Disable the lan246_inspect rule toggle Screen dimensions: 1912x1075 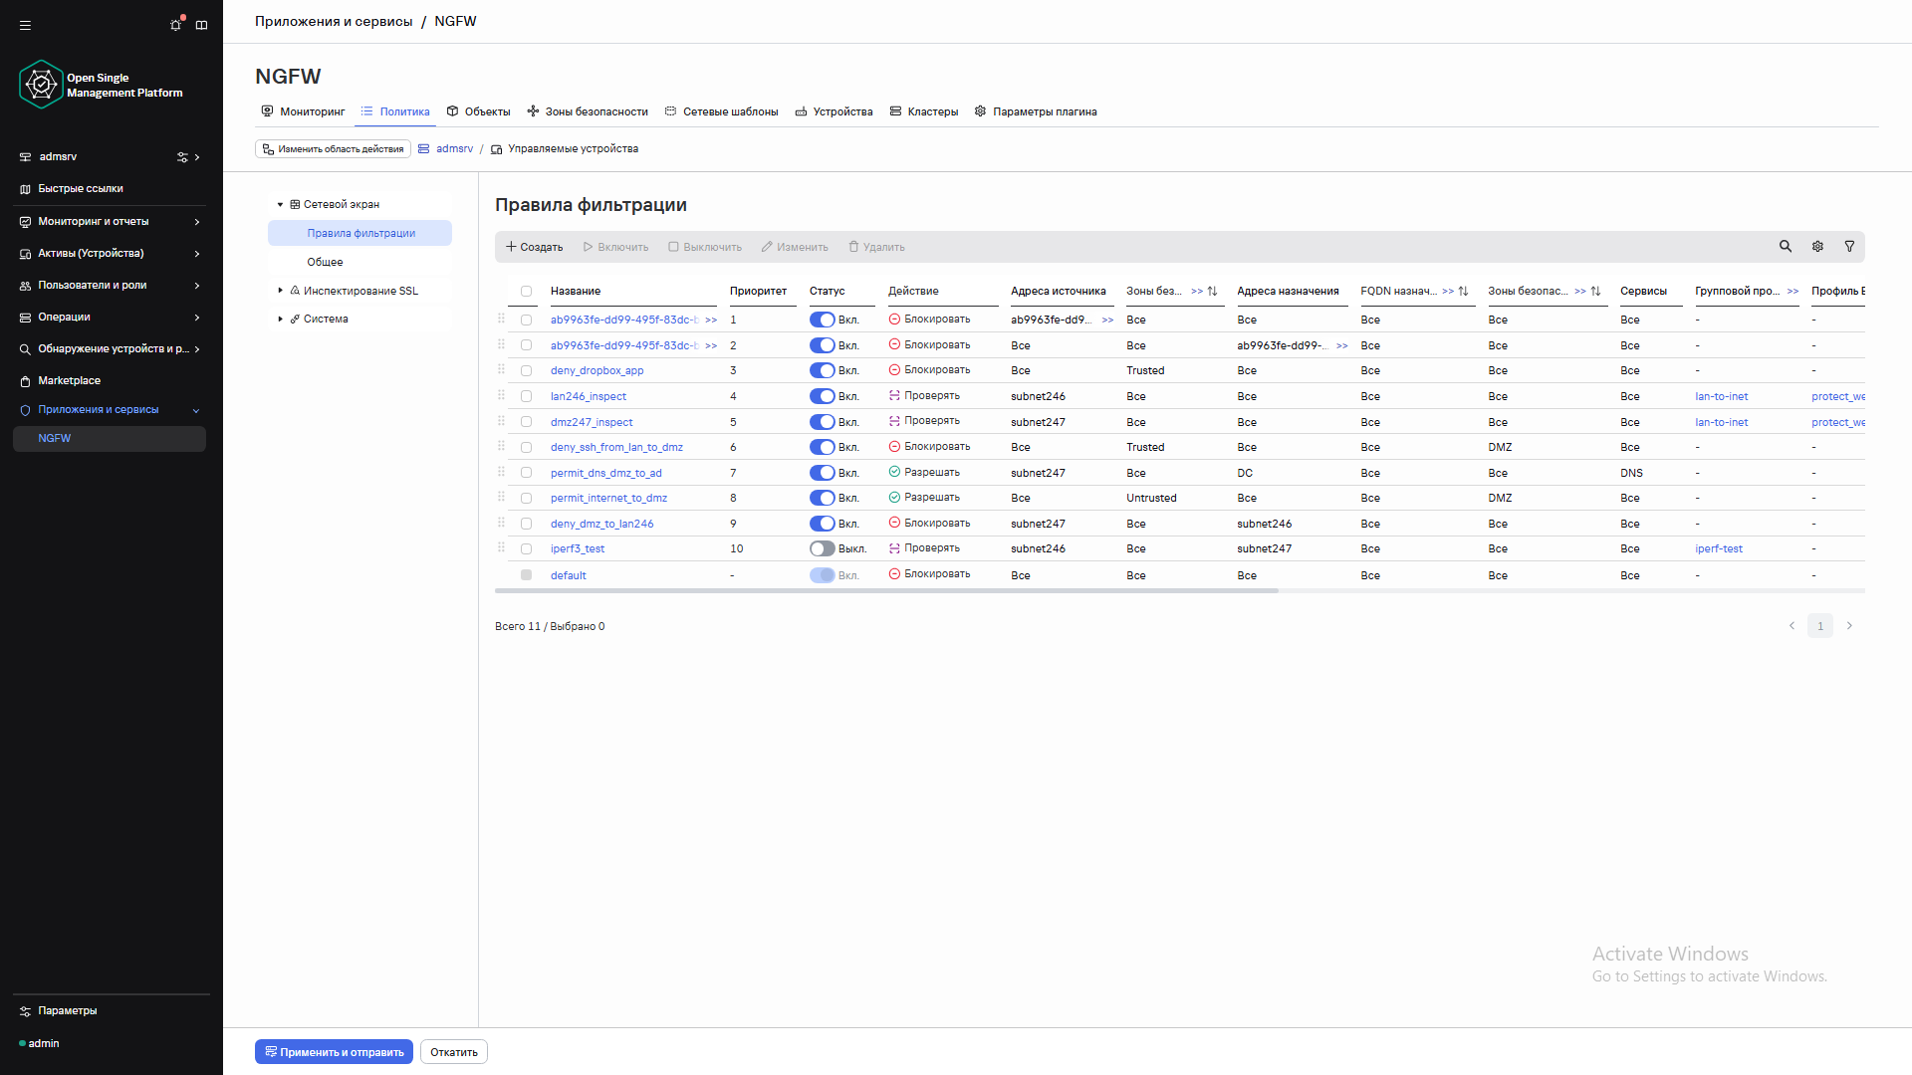point(822,396)
